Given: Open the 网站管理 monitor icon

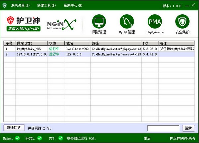Looking at the screenshot, I should click(99, 21).
